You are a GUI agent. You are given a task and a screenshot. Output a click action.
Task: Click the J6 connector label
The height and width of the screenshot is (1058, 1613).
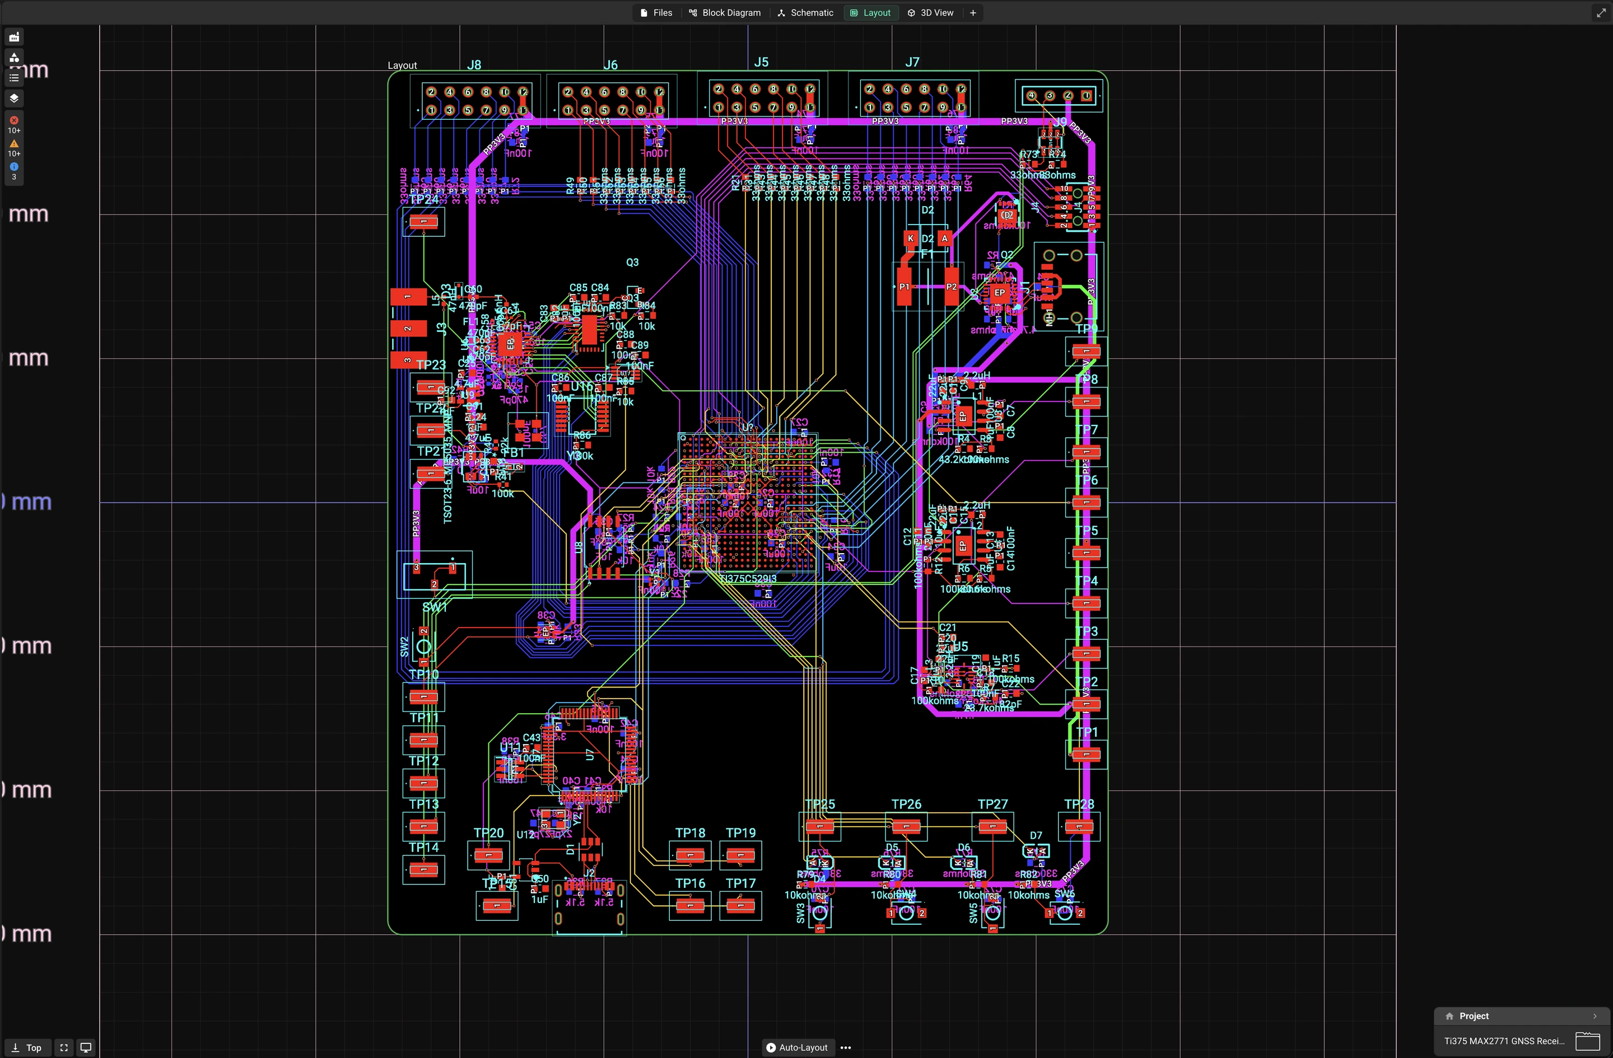[610, 65]
